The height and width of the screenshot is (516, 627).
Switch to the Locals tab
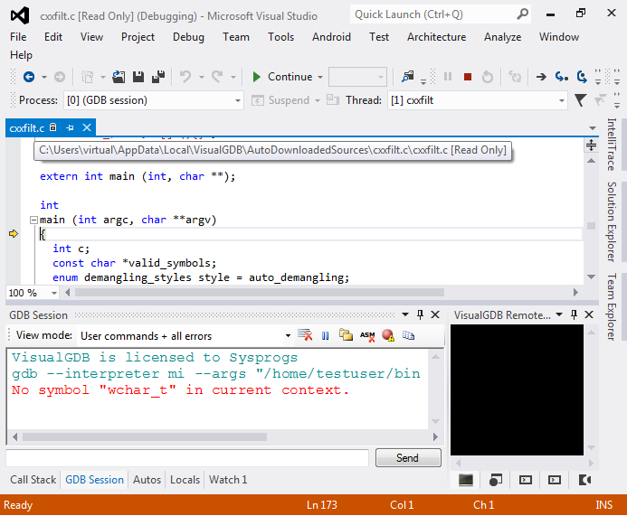click(x=185, y=479)
